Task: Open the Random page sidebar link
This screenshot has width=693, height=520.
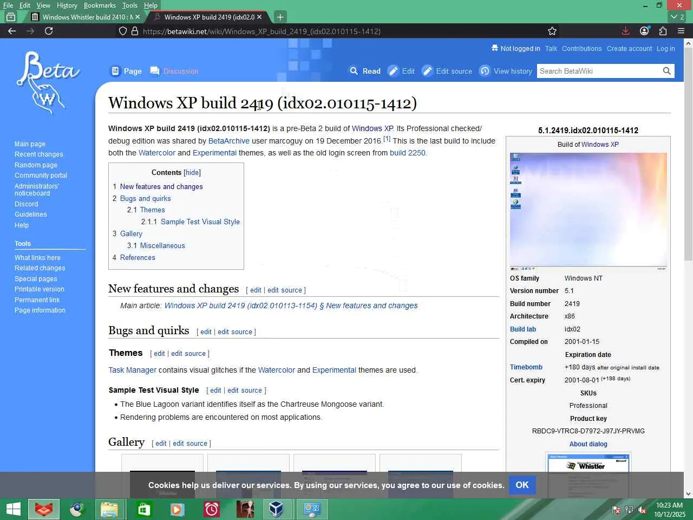Action: 36,165
